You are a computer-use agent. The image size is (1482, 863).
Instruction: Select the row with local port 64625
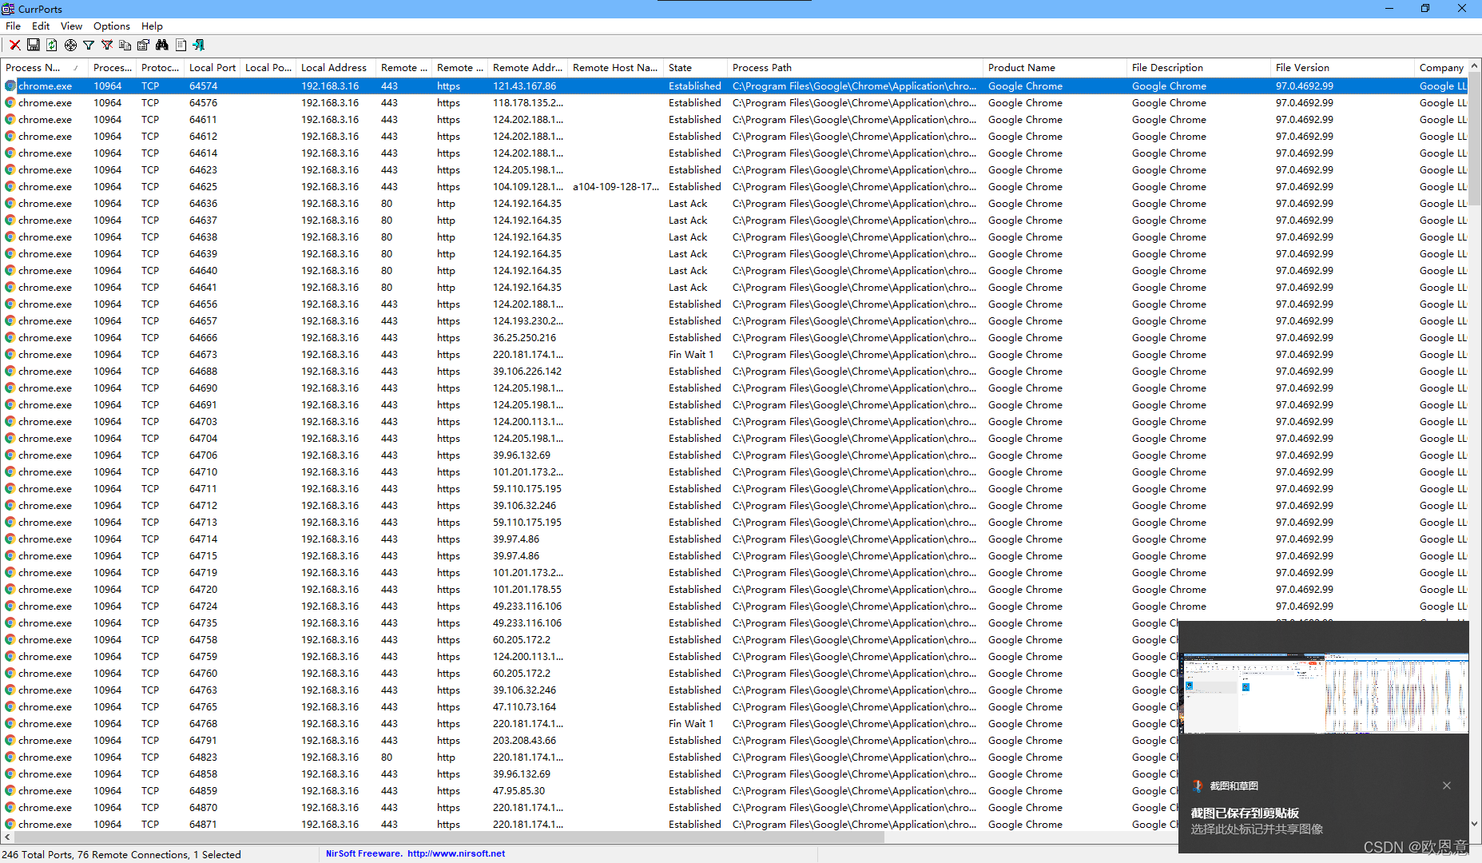point(734,187)
